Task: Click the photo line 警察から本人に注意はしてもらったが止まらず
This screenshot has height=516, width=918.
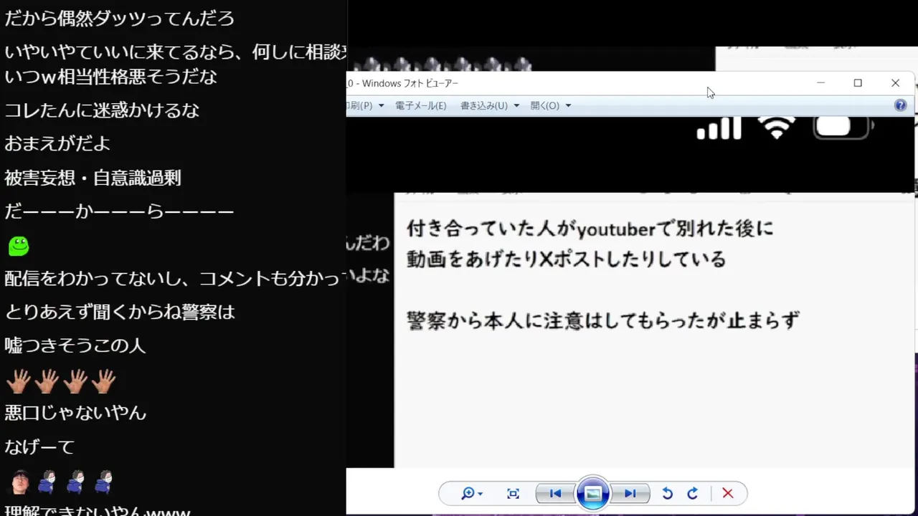Action: pyautogui.click(x=603, y=320)
